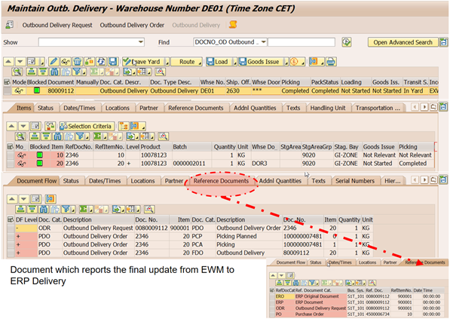The width and height of the screenshot is (450, 319).
Task: Click the search value field next to DOCNO_OD
Action: [302, 42]
